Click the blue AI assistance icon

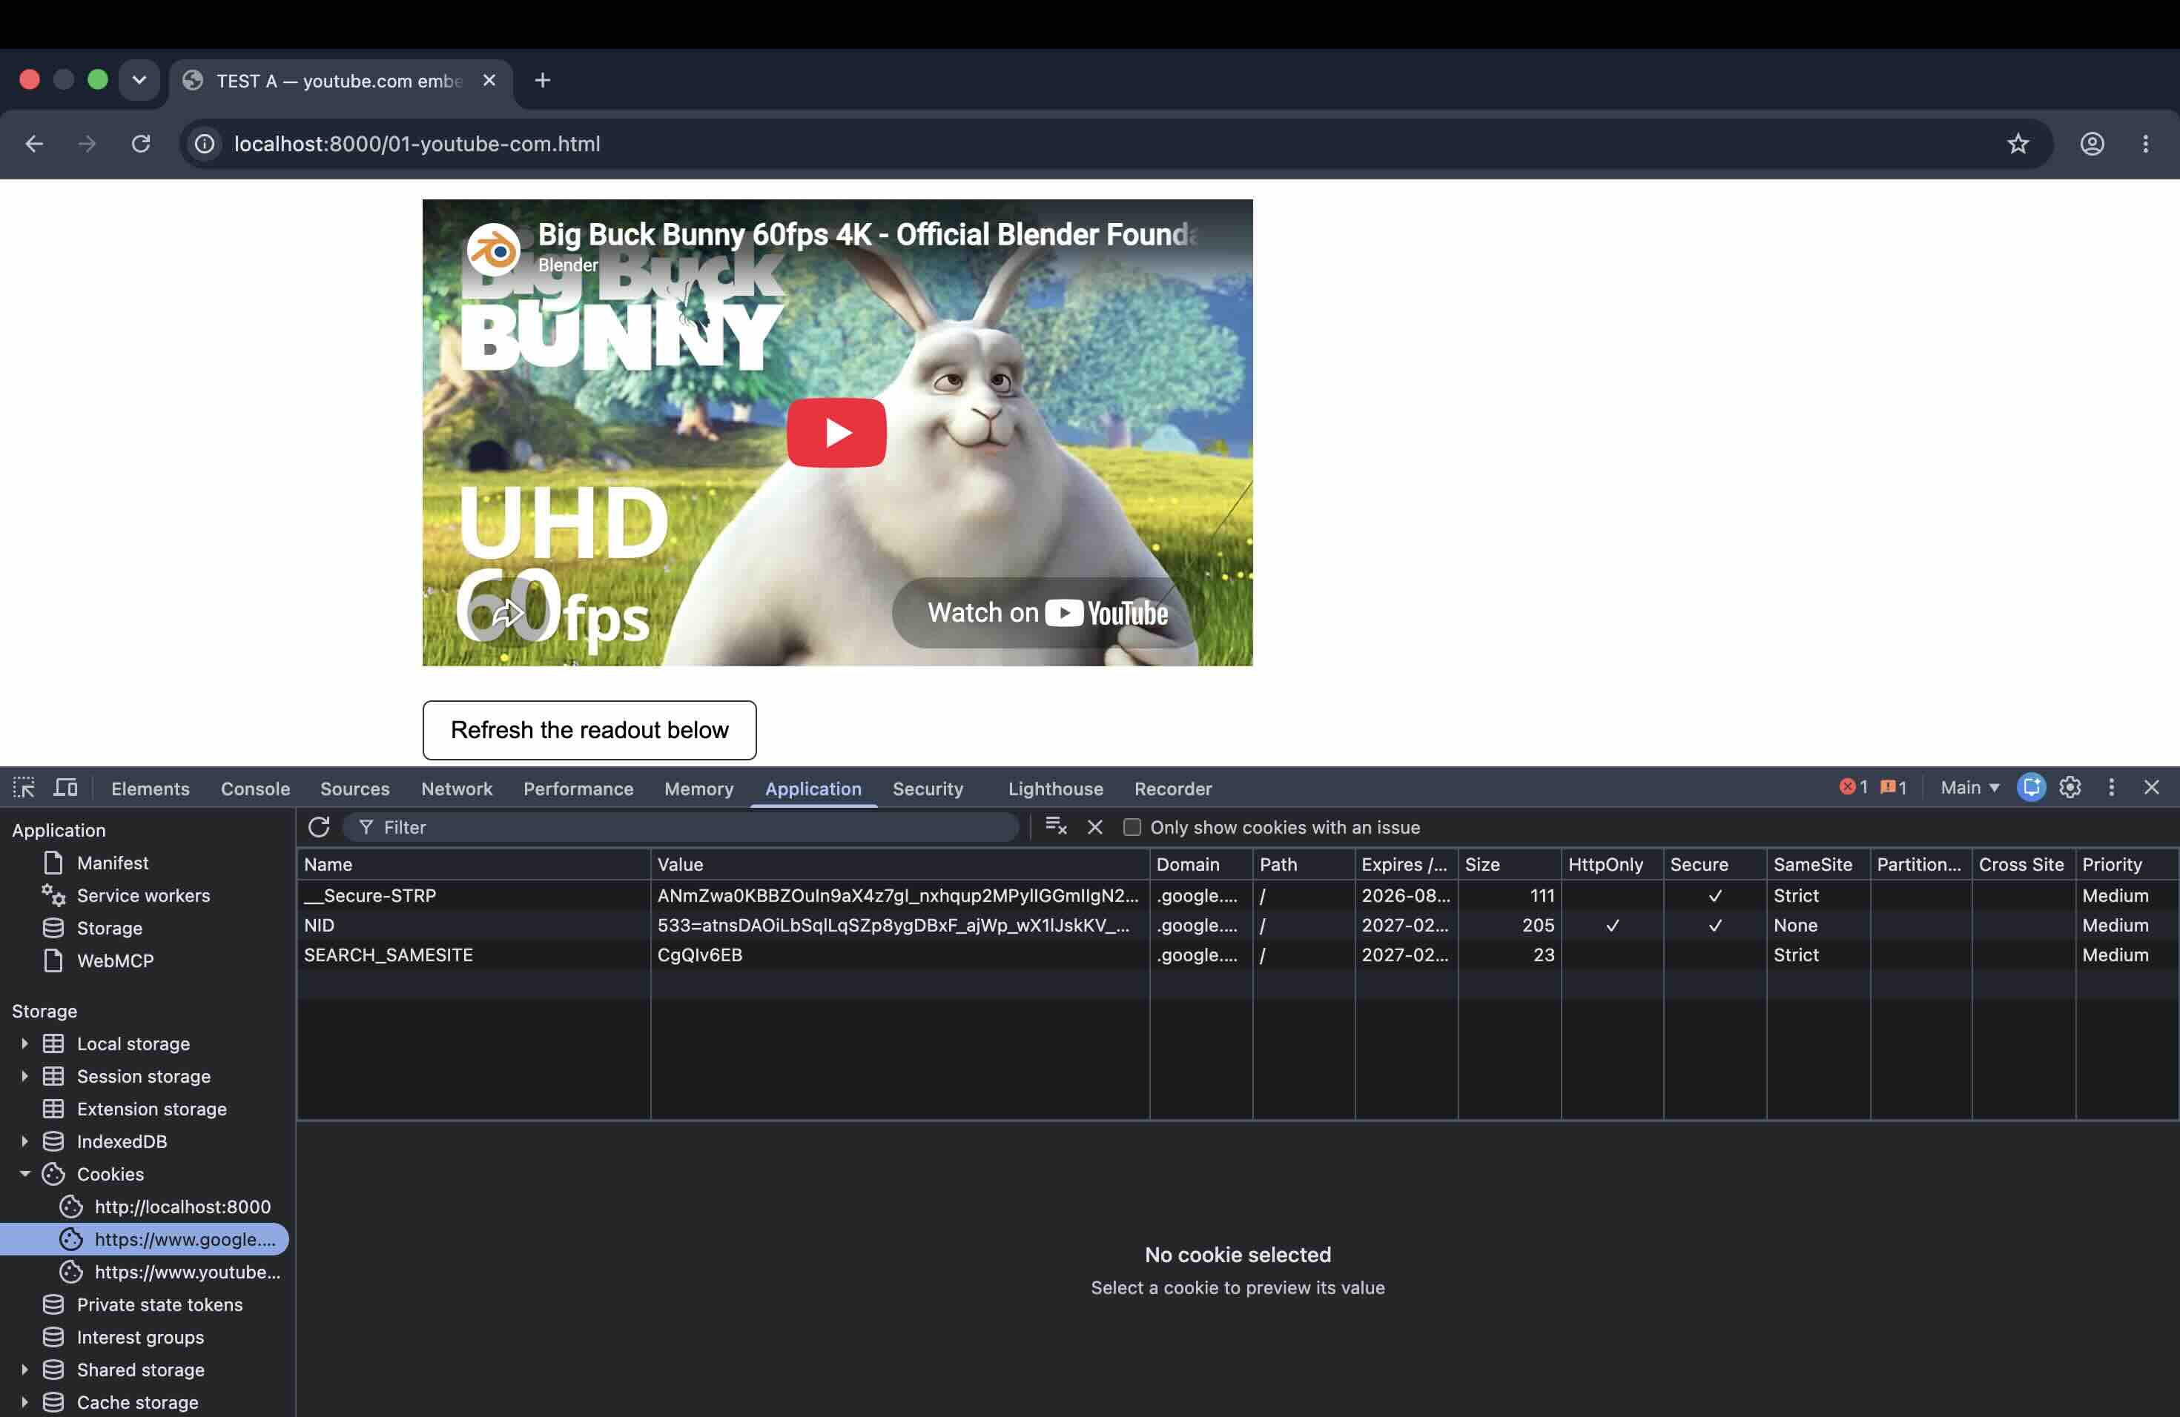pyautogui.click(x=2031, y=787)
